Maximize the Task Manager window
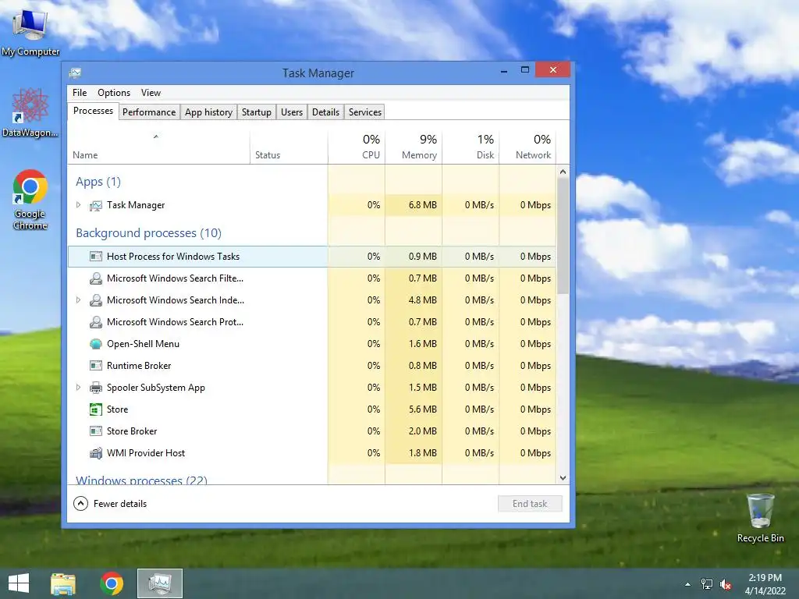 [525, 69]
